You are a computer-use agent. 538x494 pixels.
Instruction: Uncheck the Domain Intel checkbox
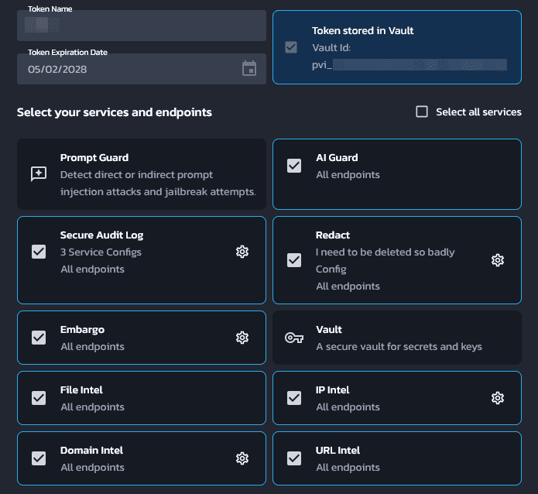coord(39,458)
